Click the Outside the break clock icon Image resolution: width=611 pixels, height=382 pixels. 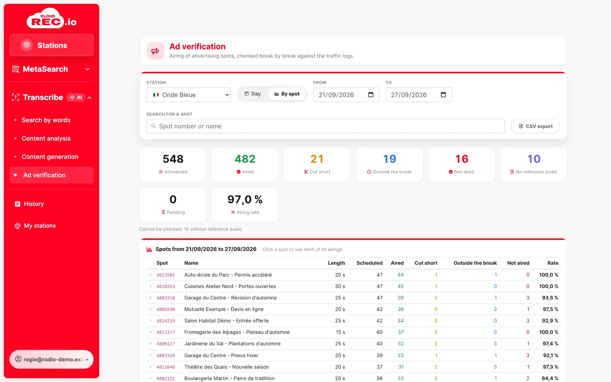pos(369,172)
